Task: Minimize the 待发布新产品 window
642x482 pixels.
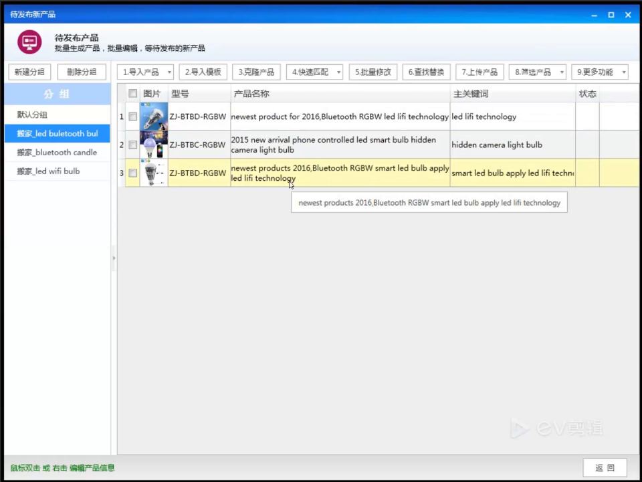Action: click(x=594, y=15)
